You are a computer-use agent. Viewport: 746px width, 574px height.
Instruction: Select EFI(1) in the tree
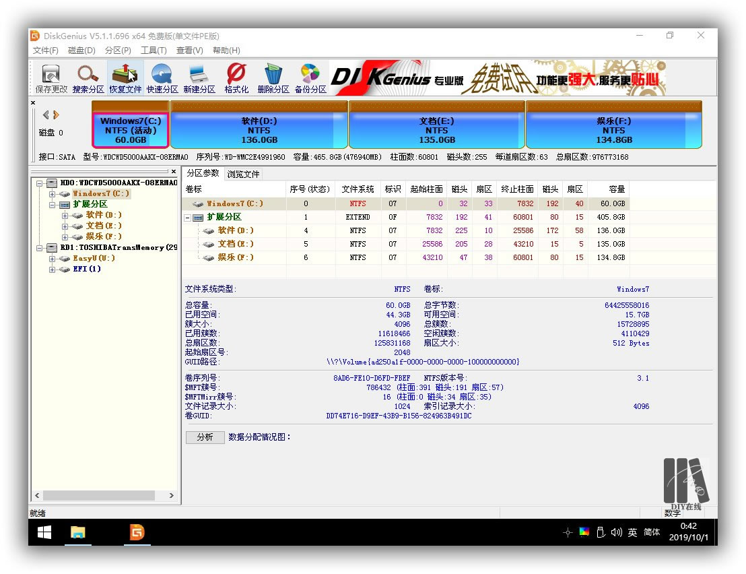point(87,269)
